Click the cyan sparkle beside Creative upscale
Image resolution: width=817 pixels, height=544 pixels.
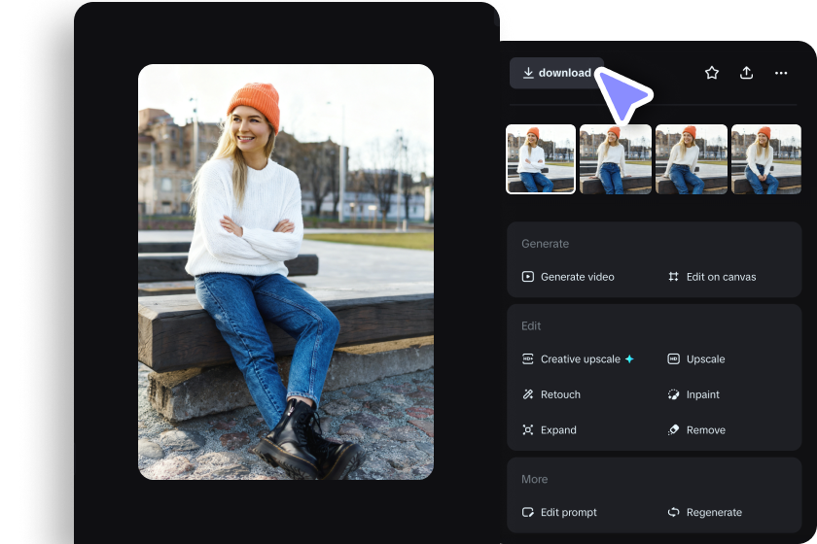[629, 358]
